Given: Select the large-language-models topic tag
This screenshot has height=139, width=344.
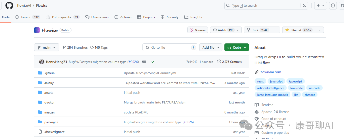Looking at the screenshot, I should tap(273, 95).
